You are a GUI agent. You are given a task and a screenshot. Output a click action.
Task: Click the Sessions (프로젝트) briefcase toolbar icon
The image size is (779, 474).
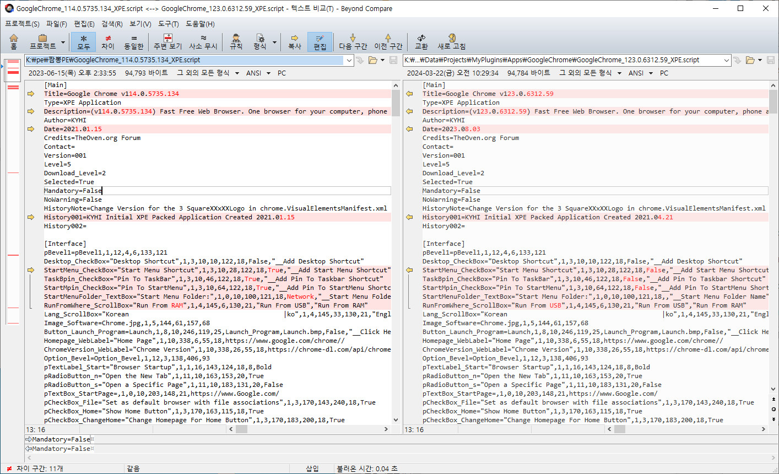point(42,41)
